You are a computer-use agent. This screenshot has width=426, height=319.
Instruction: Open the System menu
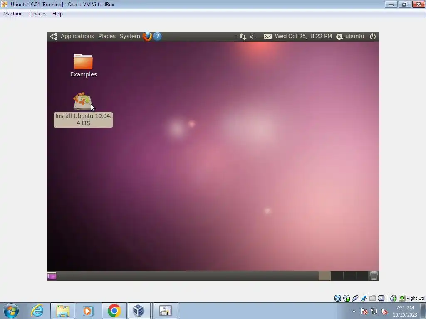pyautogui.click(x=130, y=37)
